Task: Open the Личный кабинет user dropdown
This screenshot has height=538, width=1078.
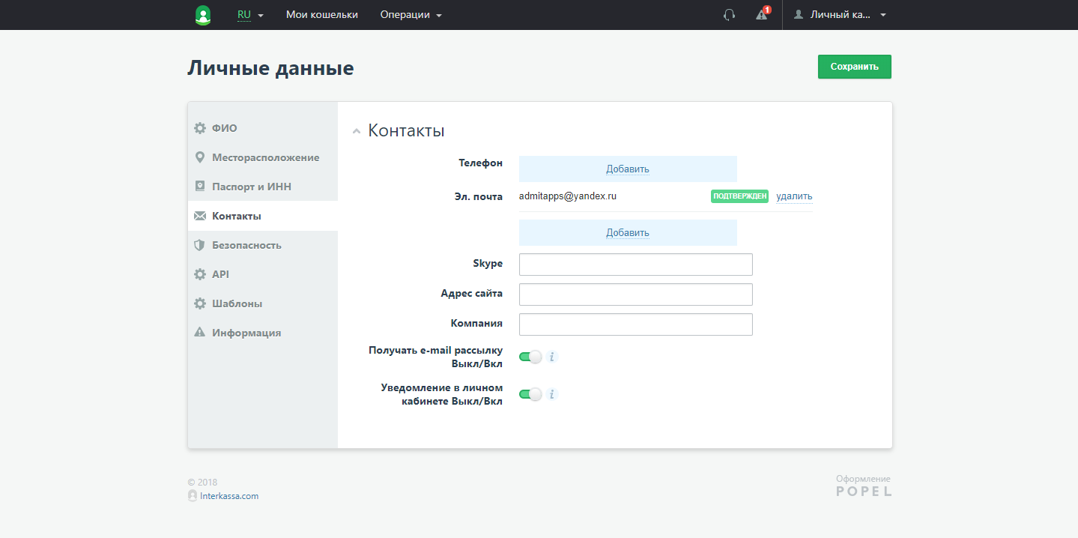Action: (840, 15)
